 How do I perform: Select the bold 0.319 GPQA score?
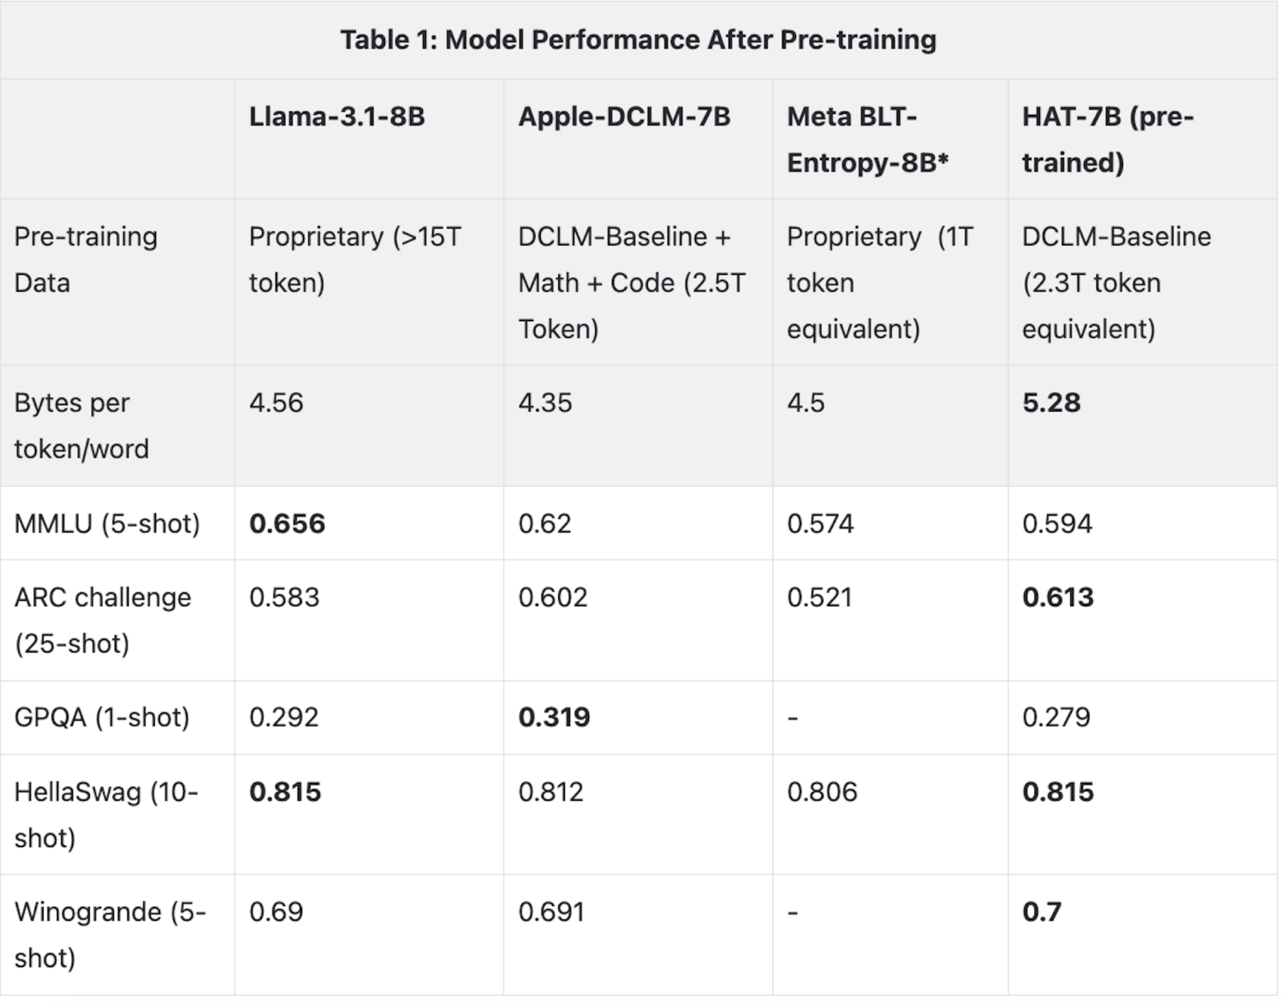coord(554,717)
